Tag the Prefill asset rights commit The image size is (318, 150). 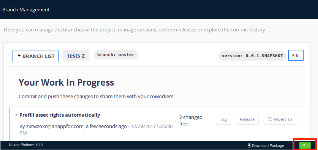click(x=223, y=119)
